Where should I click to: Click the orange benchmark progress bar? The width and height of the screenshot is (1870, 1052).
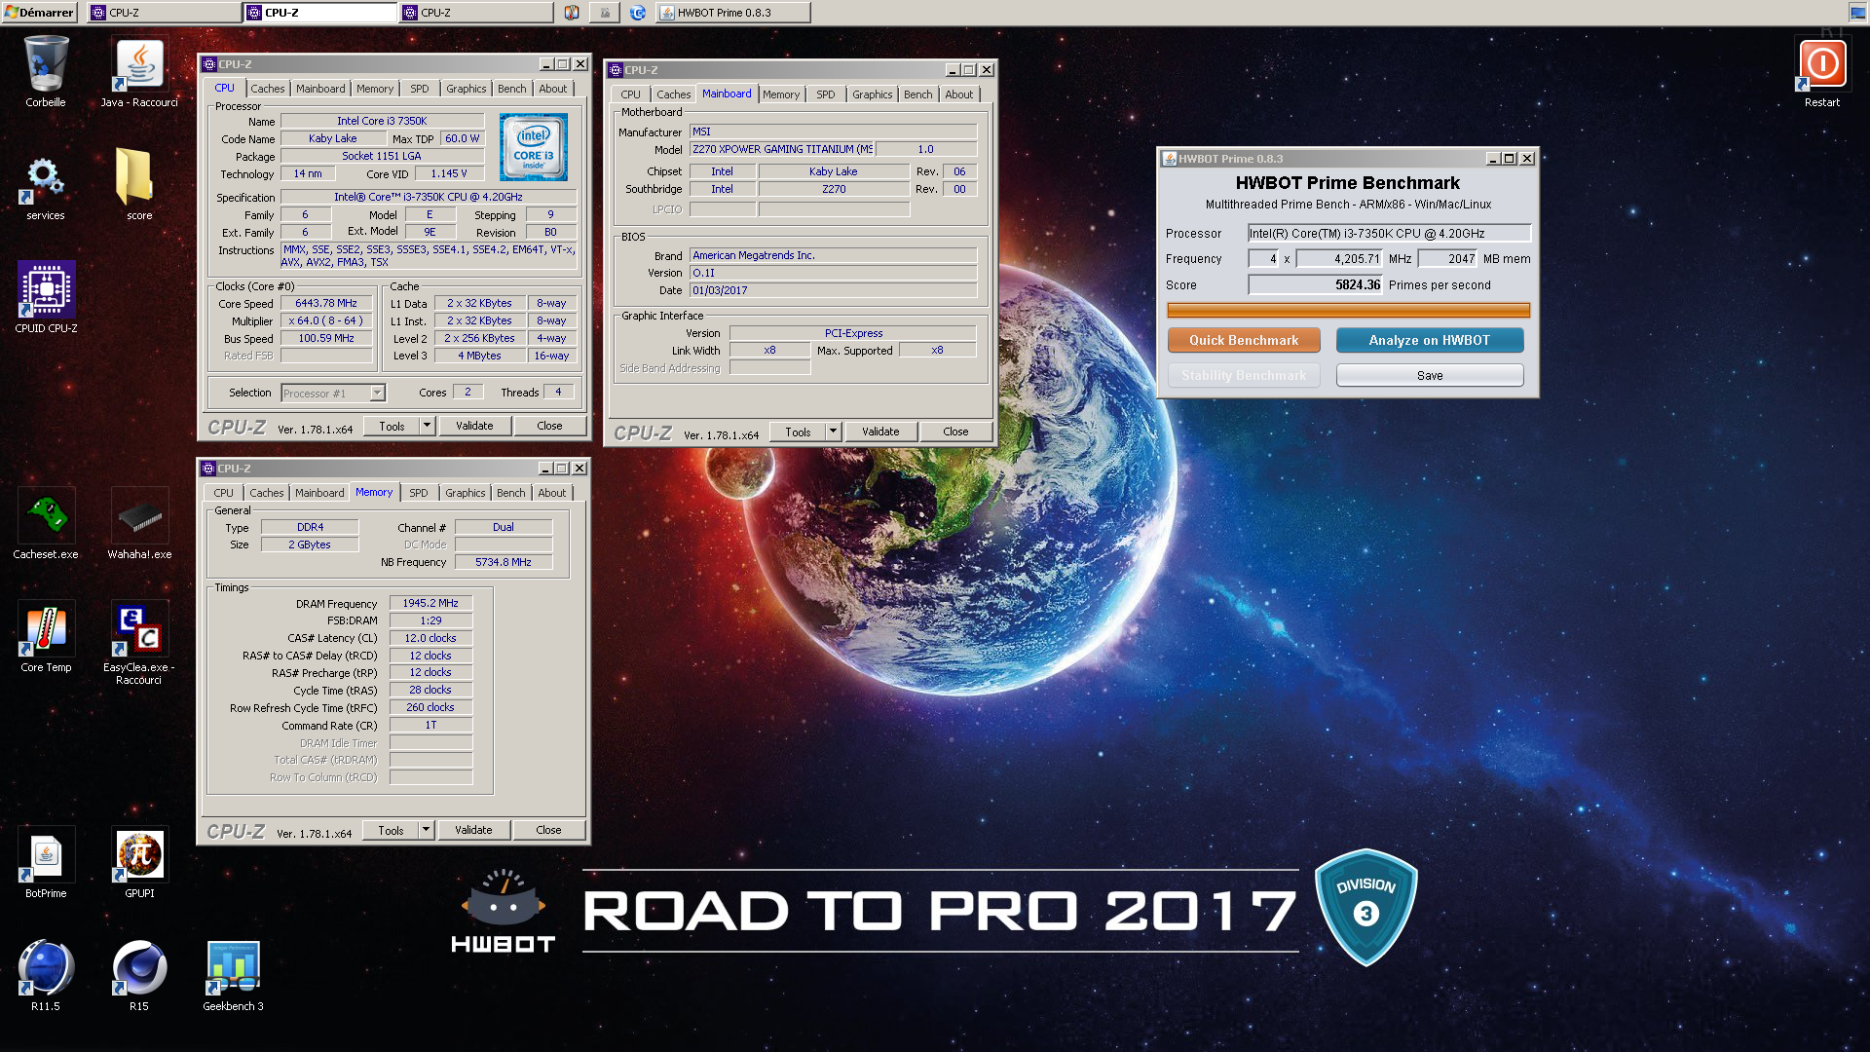(x=1348, y=311)
